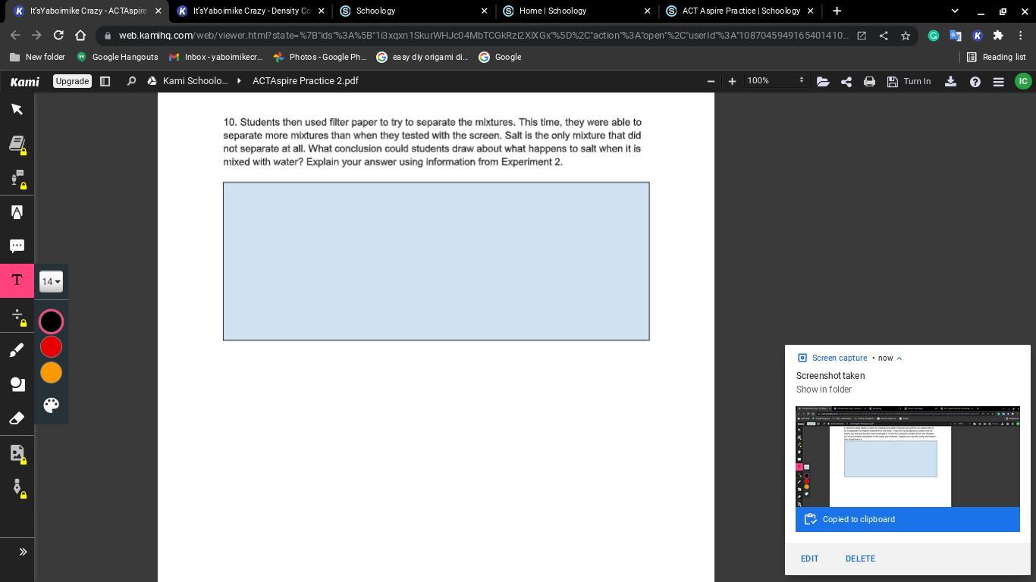Toggle the Kami sidebar panel
The height and width of the screenshot is (582, 1036).
pos(105,81)
